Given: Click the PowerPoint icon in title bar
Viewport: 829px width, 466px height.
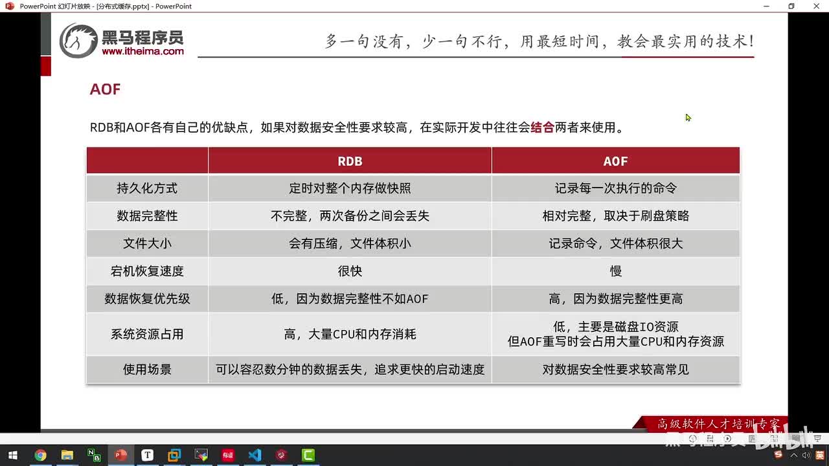Looking at the screenshot, I should [9, 6].
